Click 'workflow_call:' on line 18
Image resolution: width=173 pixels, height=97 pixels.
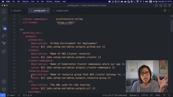(32, 33)
